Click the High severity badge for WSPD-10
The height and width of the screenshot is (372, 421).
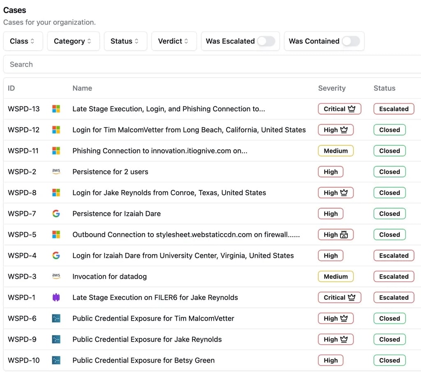click(x=331, y=360)
